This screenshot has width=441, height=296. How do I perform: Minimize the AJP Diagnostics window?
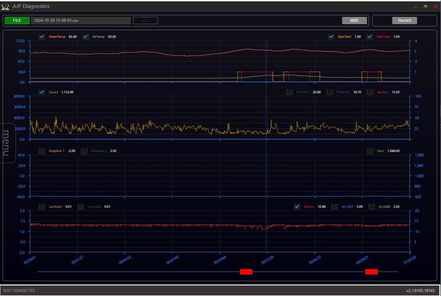[x=415, y=7]
